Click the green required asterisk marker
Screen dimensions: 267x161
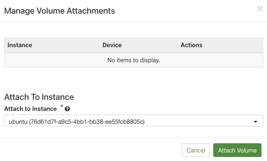[x=62, y=106]
